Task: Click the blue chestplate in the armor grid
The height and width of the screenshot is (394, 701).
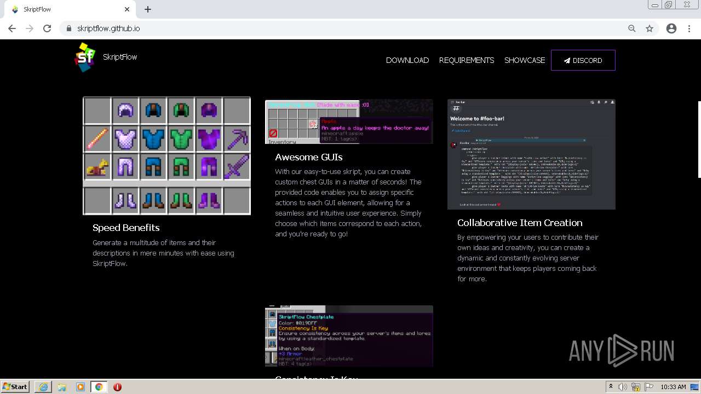Action: (x=153, y=139)
